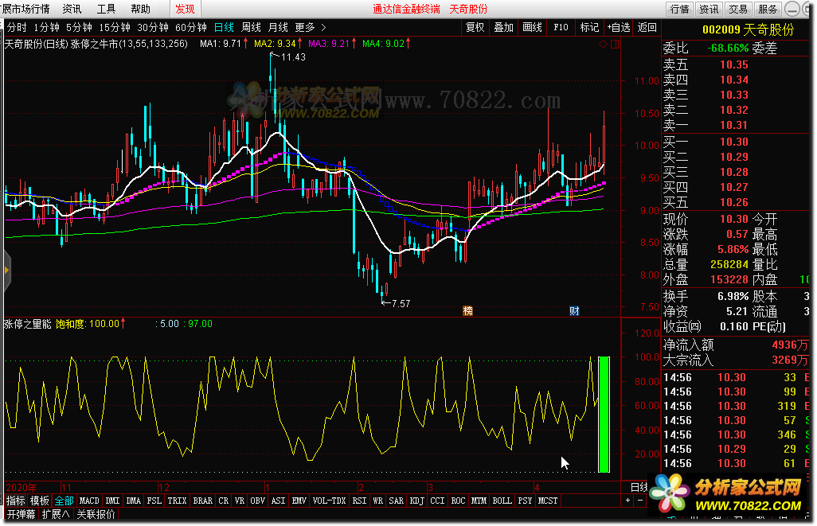Click the 行情 button at top right
Viewport: 817px width, 526px height.
[679, 9]
